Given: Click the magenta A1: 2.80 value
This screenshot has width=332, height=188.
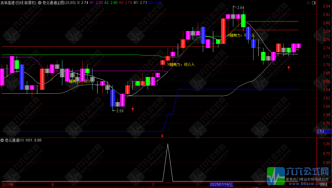Looking at the screenshot, I should [x=96, y=3].
